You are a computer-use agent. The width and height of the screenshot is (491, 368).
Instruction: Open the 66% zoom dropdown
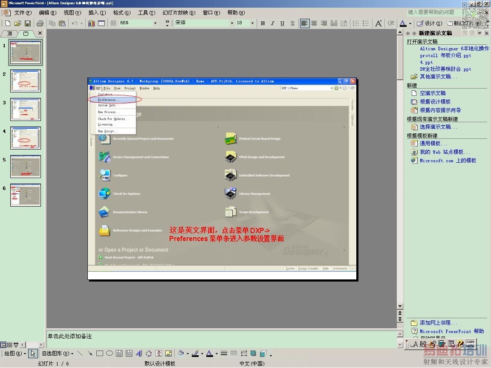pyautogui.click(x=155, y=23)
